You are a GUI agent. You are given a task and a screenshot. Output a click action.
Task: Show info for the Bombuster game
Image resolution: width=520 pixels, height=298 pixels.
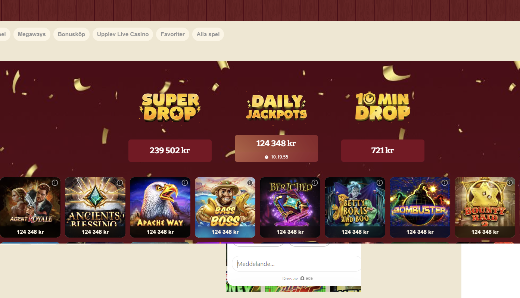point(445,183)
